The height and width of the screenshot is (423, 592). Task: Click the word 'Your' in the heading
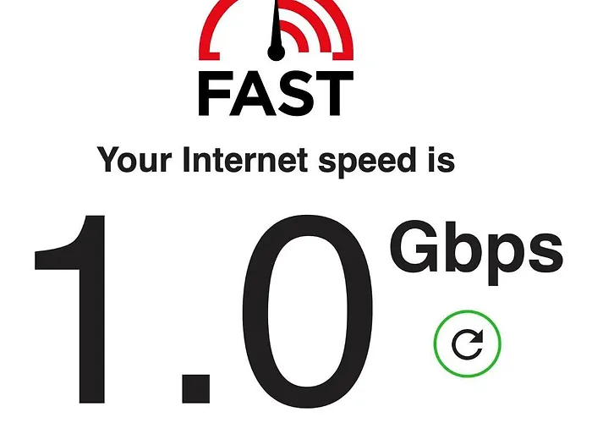(x=134, y=159)
